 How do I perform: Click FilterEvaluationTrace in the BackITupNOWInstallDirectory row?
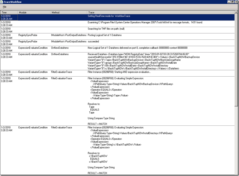click(x=62, y=127)
